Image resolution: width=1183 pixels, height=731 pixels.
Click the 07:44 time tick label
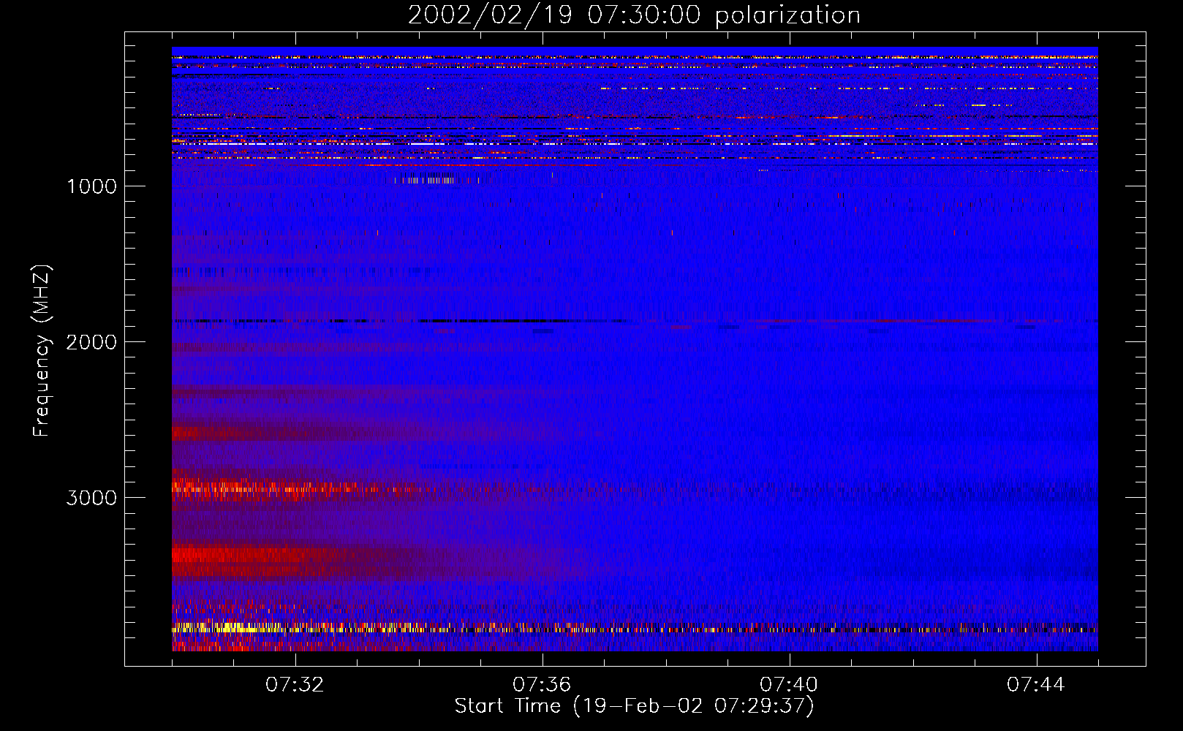click(1036, 685)
